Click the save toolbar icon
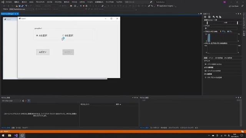 tap(20, 6)
